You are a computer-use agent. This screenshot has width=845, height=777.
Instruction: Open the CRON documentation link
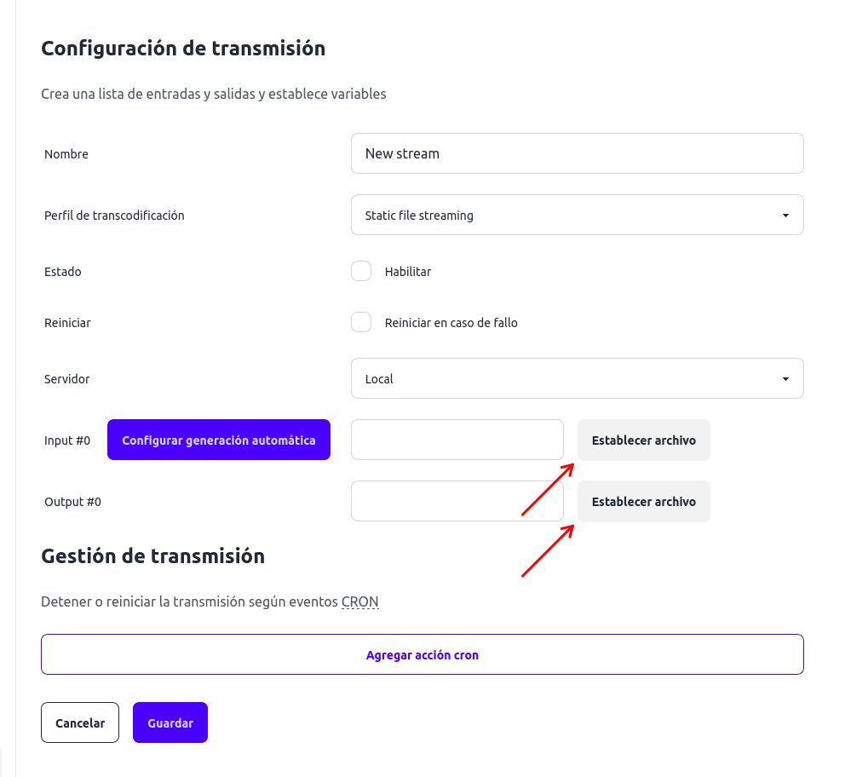[359, 601]
